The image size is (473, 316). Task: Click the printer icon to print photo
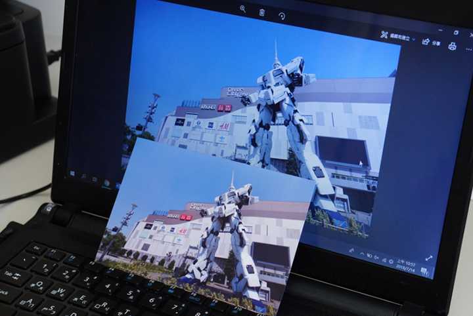452,46
